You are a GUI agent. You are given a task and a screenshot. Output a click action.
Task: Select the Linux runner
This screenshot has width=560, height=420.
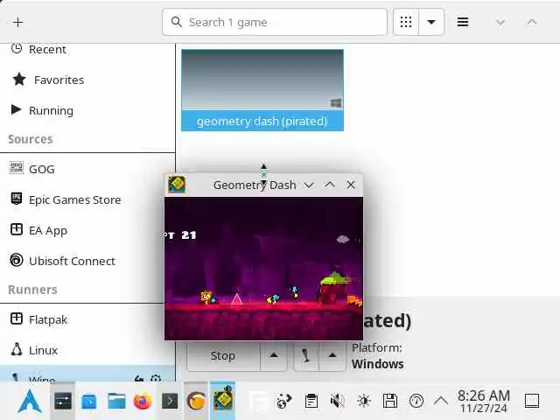[87, 350]
